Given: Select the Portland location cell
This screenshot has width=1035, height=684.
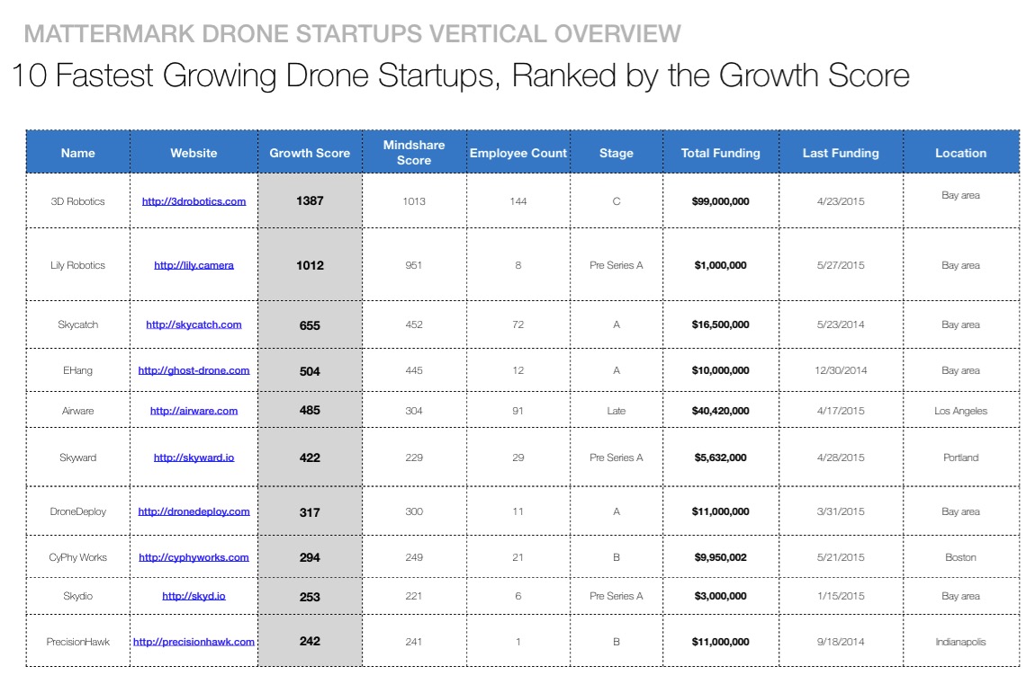Looking at the screenshot, I should click(961, 457).
